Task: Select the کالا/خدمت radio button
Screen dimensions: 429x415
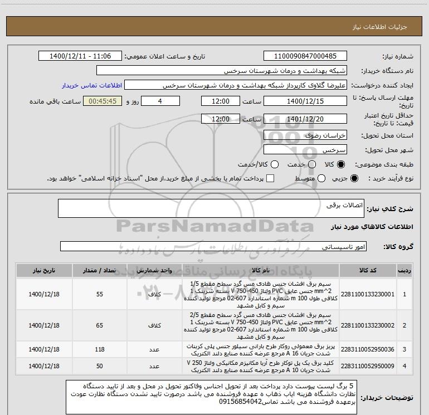Action: (275, 164)
